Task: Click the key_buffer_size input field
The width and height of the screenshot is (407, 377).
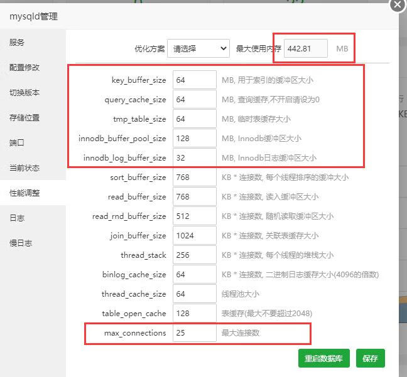Action: tap(194, 80)
